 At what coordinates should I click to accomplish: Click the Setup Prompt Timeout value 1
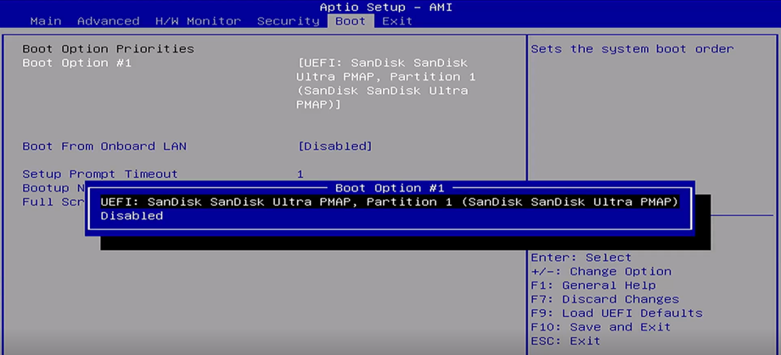[x=301, y=174]
